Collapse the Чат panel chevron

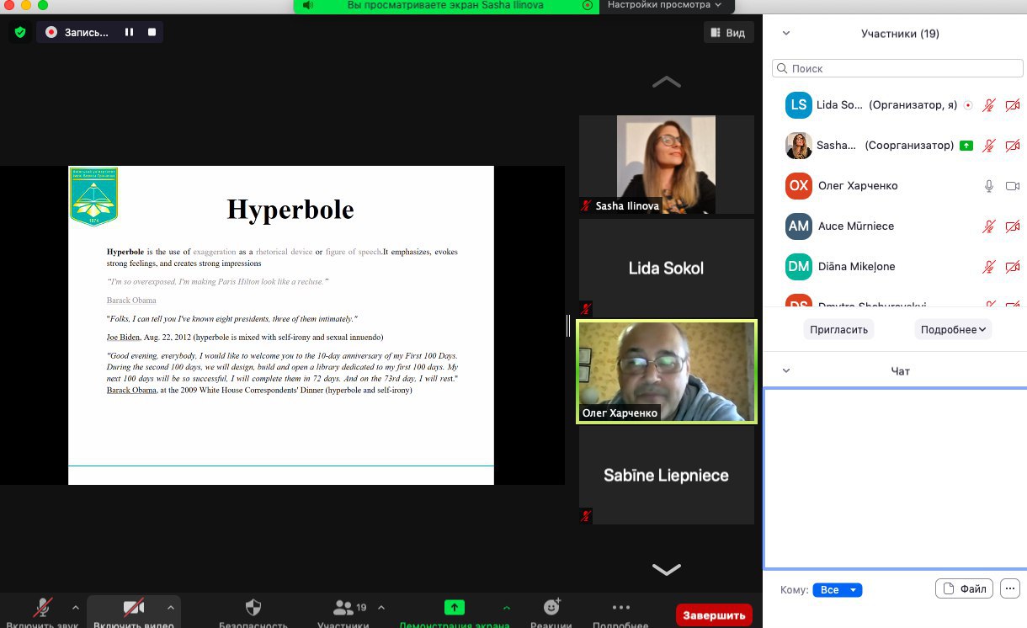coord(786,370)
